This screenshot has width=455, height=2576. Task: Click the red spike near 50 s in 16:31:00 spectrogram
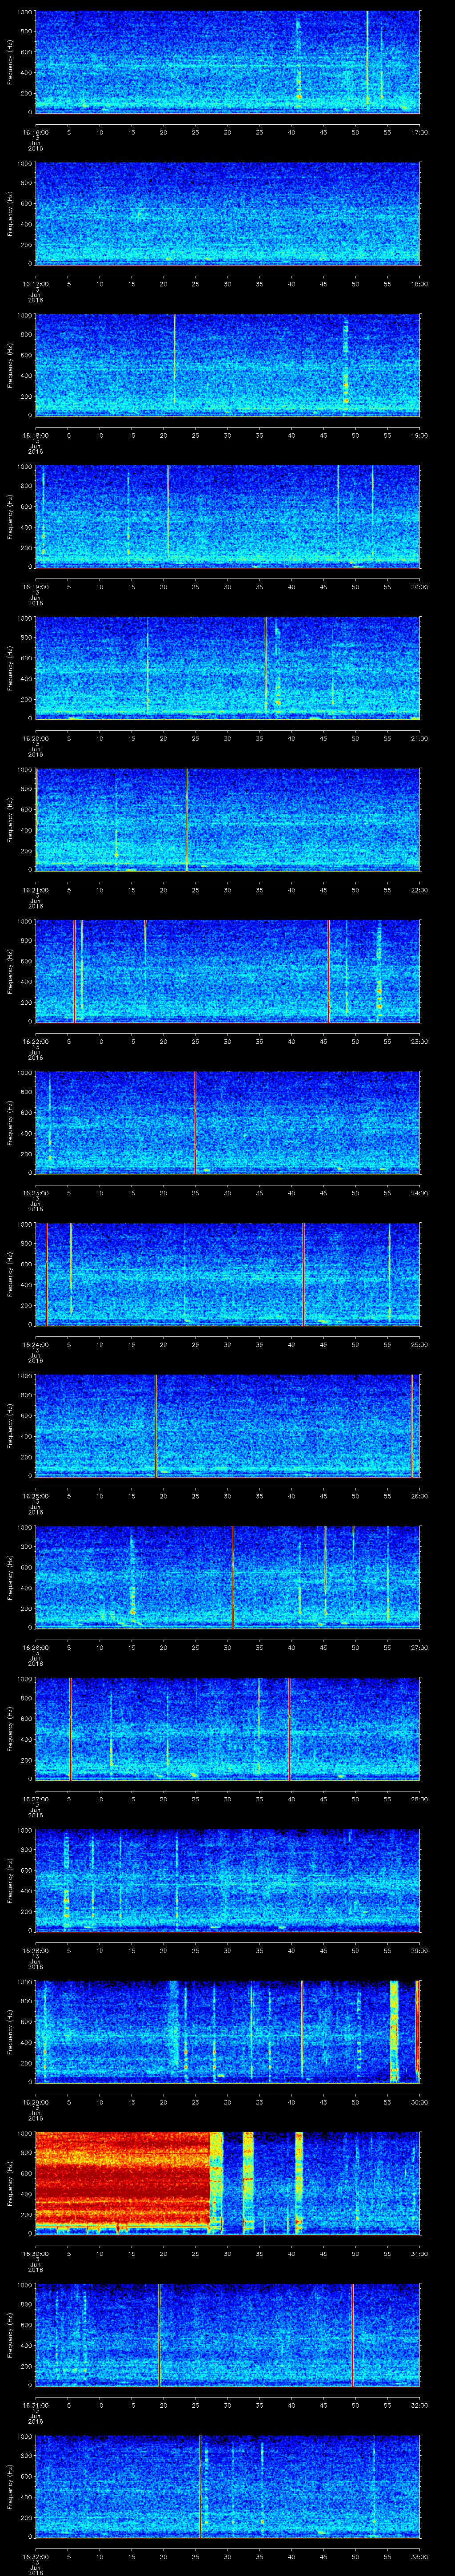click(352, 2334)
